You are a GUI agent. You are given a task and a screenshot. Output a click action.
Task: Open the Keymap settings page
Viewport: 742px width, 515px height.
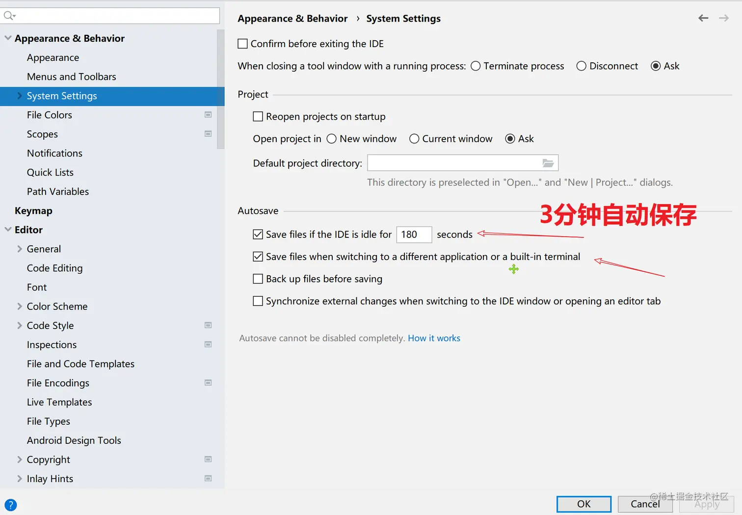[33, 210]
